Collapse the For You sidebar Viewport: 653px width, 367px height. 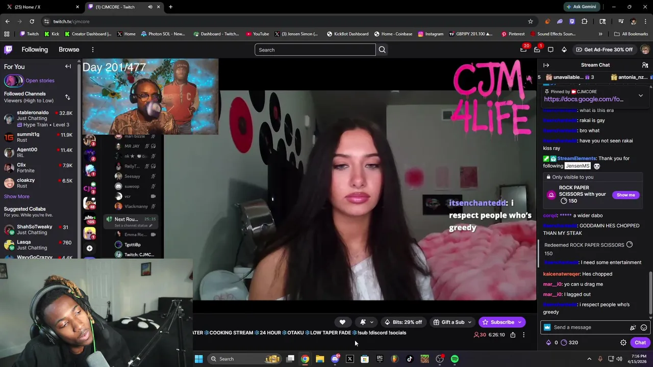pyautogui.click(x=68, y=66)
